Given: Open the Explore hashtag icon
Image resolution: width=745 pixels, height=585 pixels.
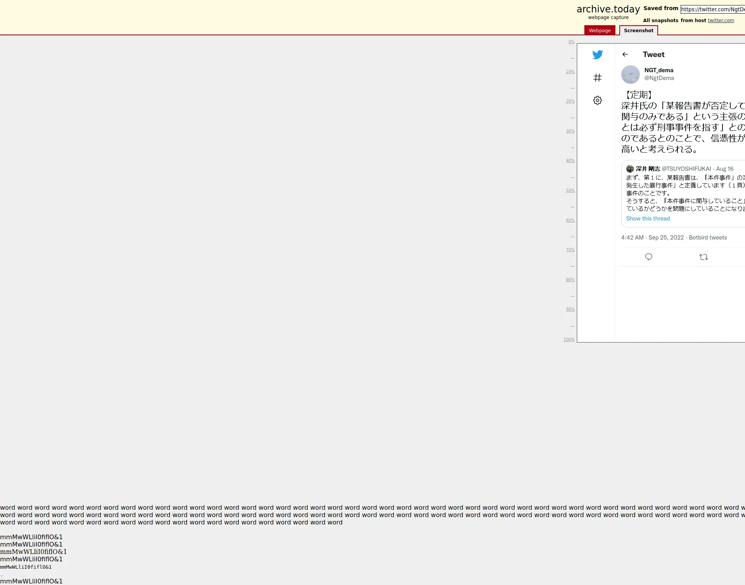Looking at the screenshot, I should (x=597, y=78).
